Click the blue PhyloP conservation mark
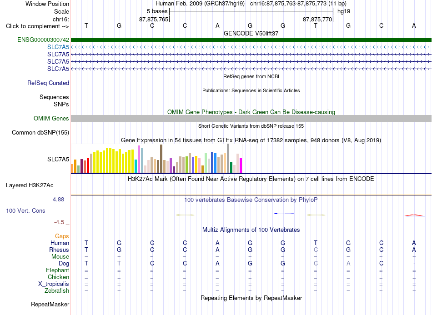 284,213
